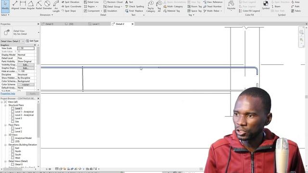308x173 pixels.
Task: Select Room Tag
Action: point(194,6)
